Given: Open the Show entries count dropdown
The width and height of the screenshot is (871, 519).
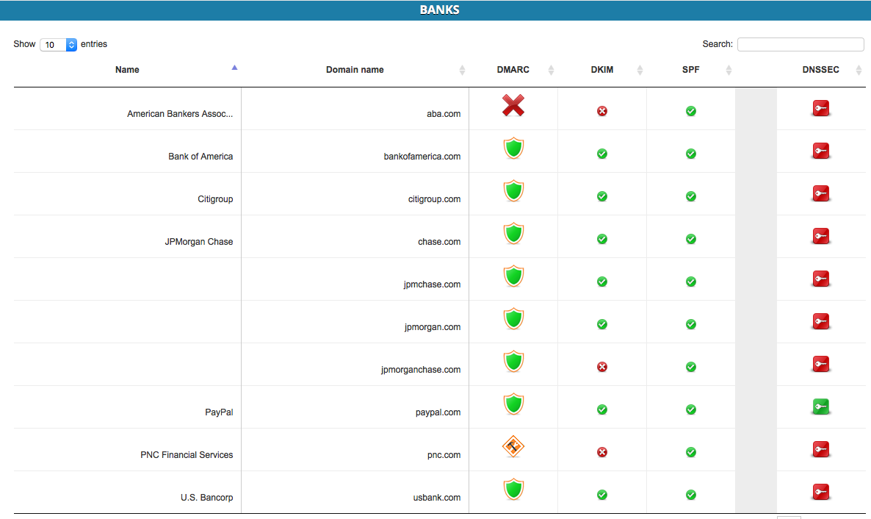Looking at the screenshot, I should click(x=58, y=45).
